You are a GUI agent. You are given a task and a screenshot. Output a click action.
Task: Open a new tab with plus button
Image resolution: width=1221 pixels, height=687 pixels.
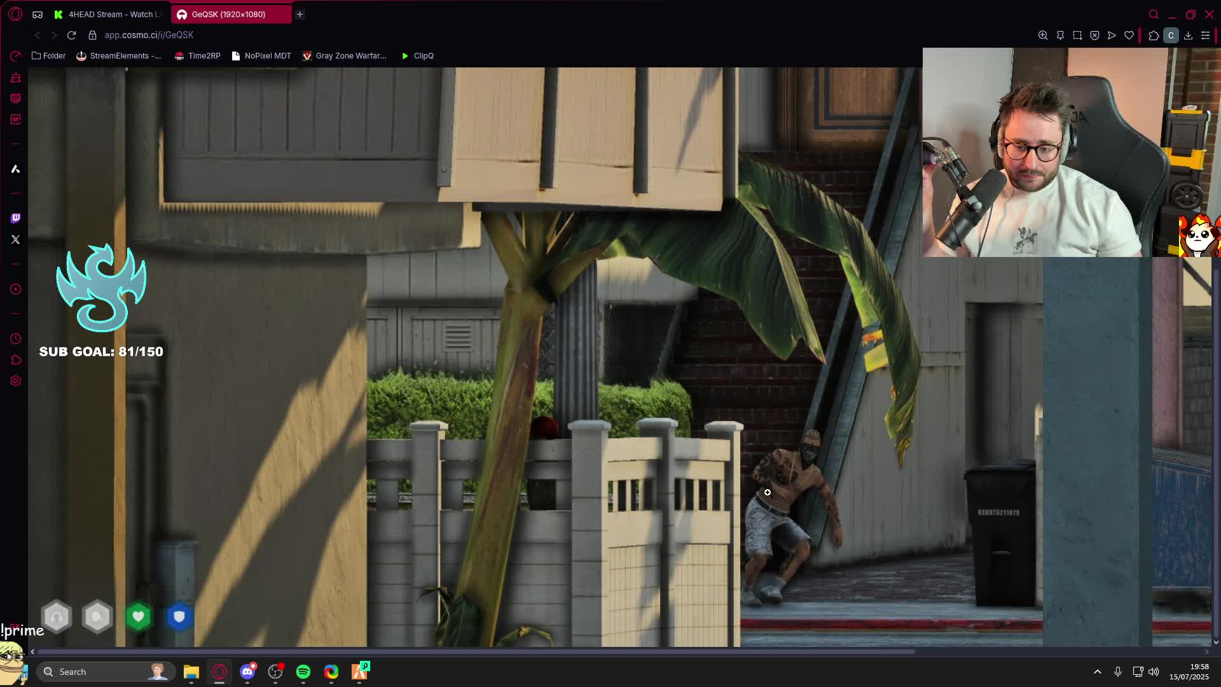[300, 14]
